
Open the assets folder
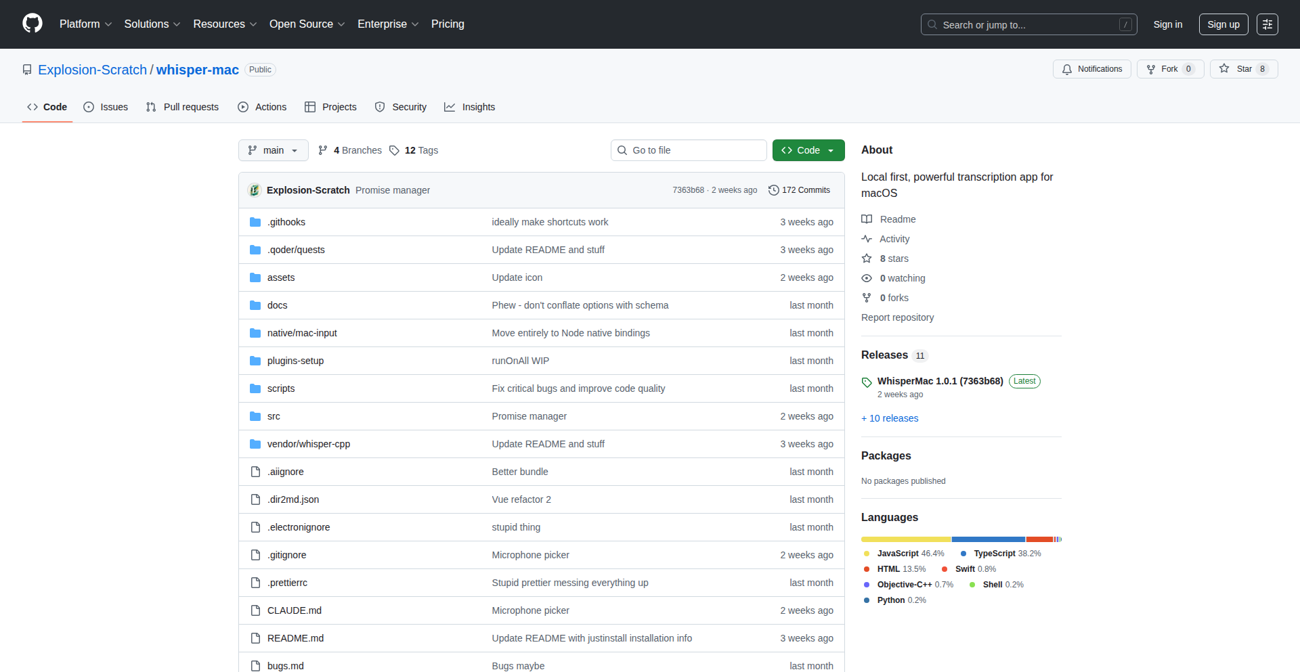(281, 277)
